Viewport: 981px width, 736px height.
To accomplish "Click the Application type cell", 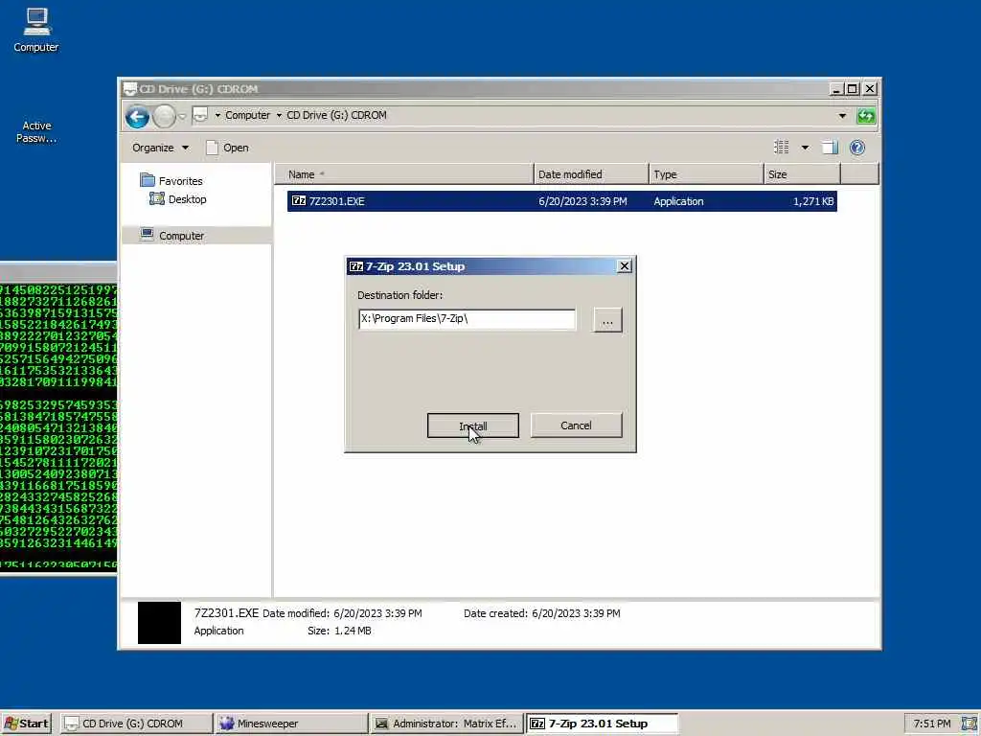I will pyautogui.click(x=678, y=201).
